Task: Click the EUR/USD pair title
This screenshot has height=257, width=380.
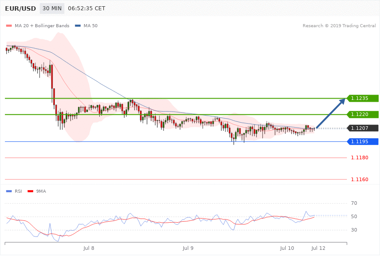Action: click(21, 8)
